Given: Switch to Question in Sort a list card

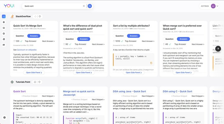Looking at the screenshot, I should tap(119, 36).
